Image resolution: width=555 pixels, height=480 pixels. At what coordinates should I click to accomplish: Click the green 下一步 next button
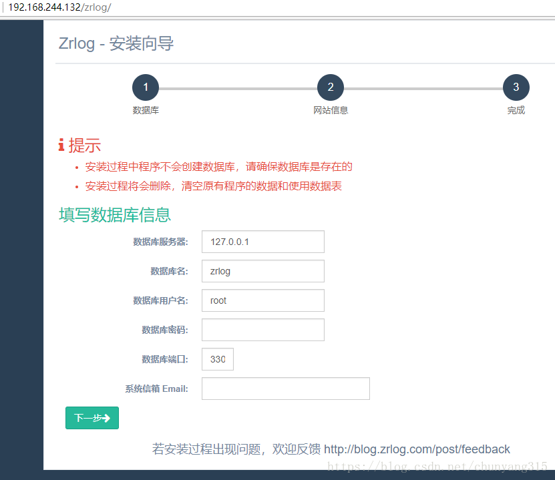pos(92,418)
